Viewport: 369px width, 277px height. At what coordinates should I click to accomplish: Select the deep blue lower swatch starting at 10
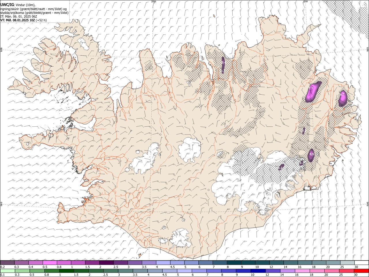[x=258, y=271]
